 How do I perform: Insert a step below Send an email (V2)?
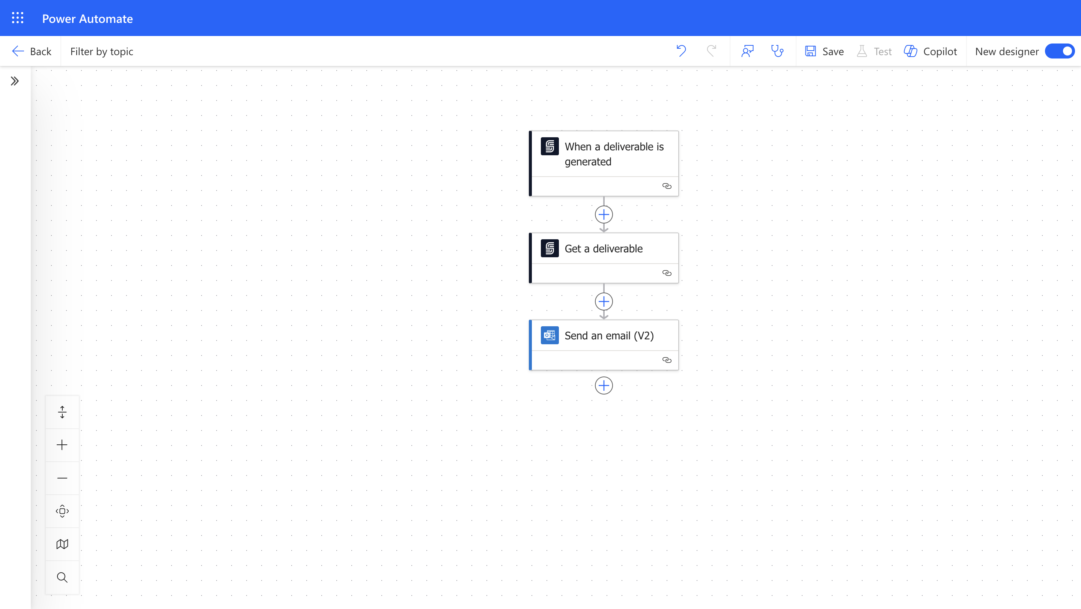click(x=604, y=385)
